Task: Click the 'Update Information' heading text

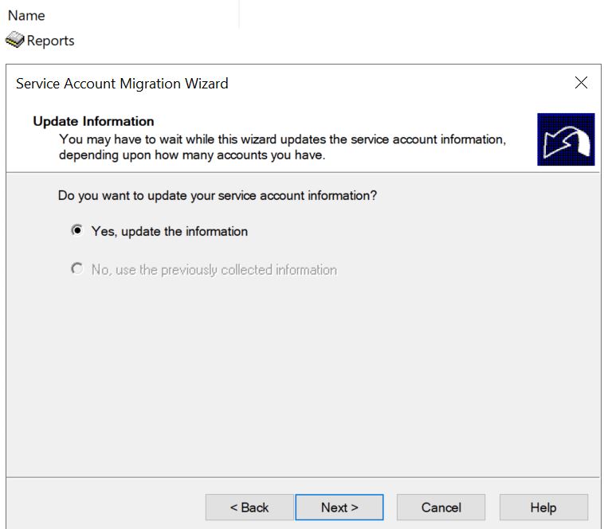Action: pyautogui.click(x=93, y=121)
